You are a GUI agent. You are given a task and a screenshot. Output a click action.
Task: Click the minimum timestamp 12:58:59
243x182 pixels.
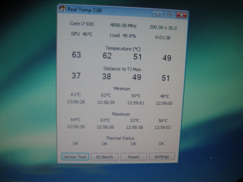tap(106, 102)
